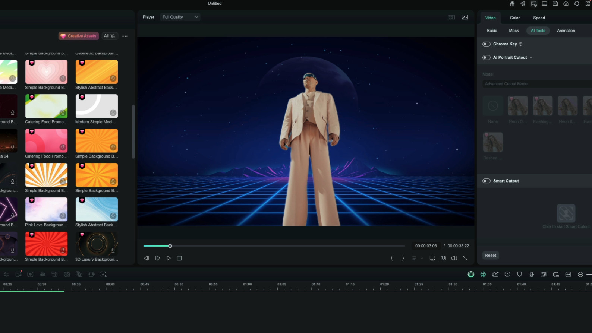592x333 pixels.
Task: Change the layout mode icon in top bar
Action: pos(545,4)
